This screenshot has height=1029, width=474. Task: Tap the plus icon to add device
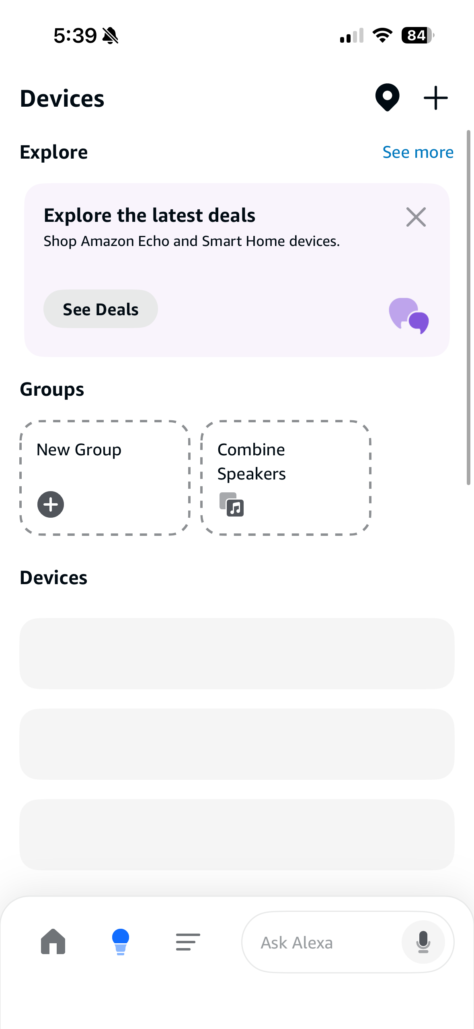point(435,98)
